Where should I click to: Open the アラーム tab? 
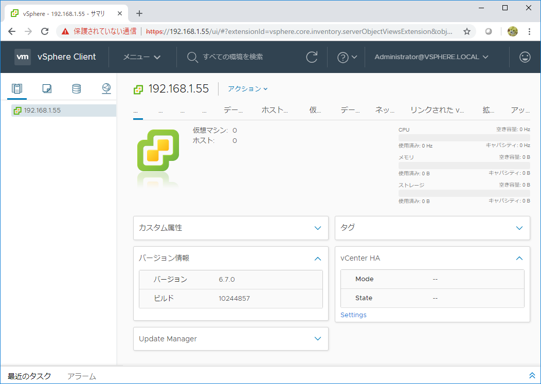pos(82,376)
